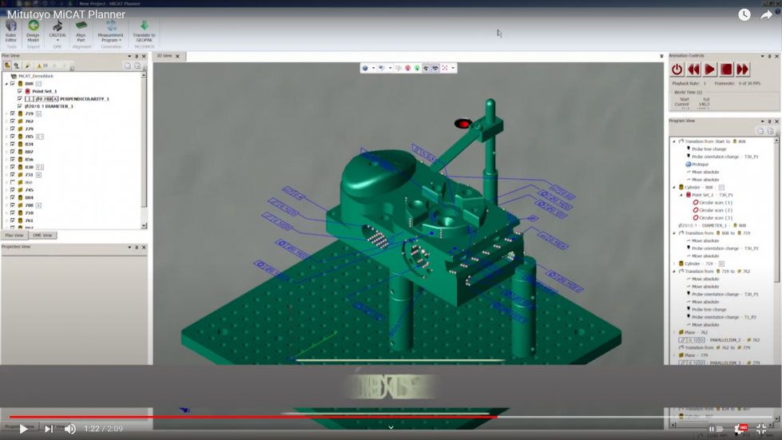Open the Measurement Program generation tool
Screen dimensions: 782x440
click(111, 31)
